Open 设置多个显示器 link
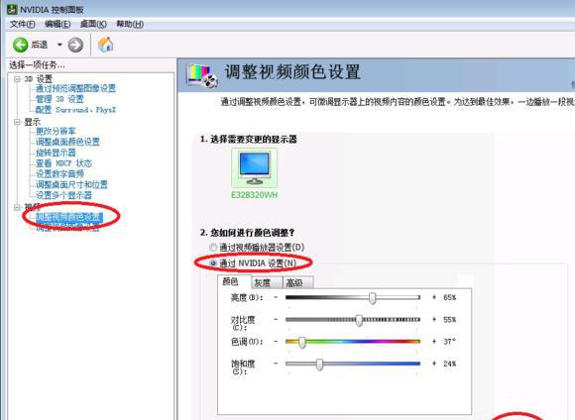 [x=63, y=195]
